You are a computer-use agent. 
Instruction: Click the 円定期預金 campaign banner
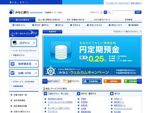92,56
